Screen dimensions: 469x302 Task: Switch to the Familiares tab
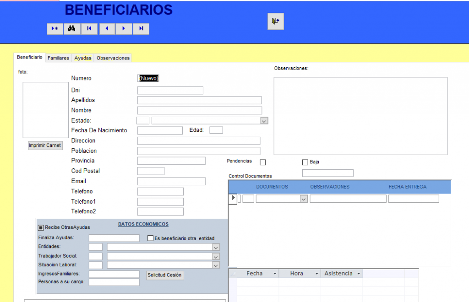click(x=58, y=58)
